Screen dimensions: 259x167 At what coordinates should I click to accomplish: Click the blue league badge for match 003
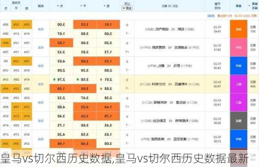click(239, 66)
